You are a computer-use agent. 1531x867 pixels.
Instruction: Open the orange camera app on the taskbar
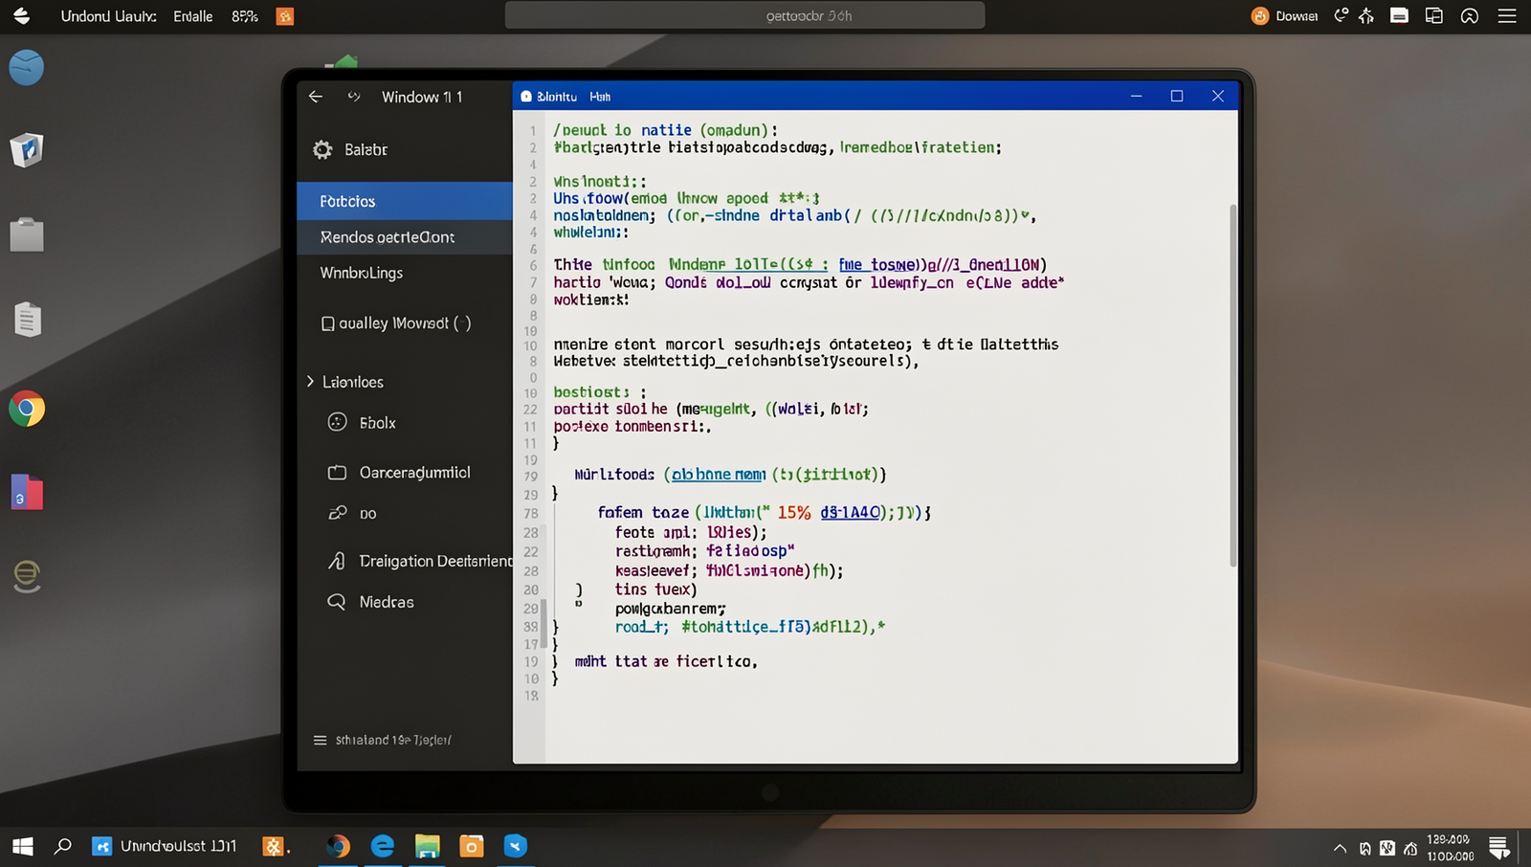pos(472,846)
